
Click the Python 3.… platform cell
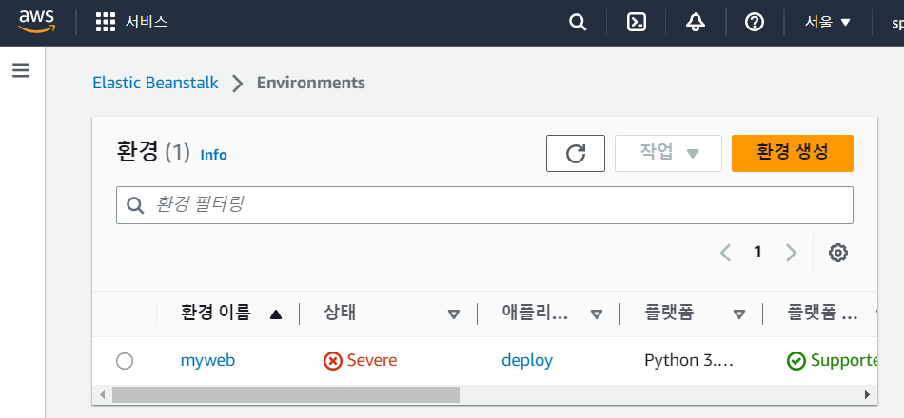pos(689,360)
